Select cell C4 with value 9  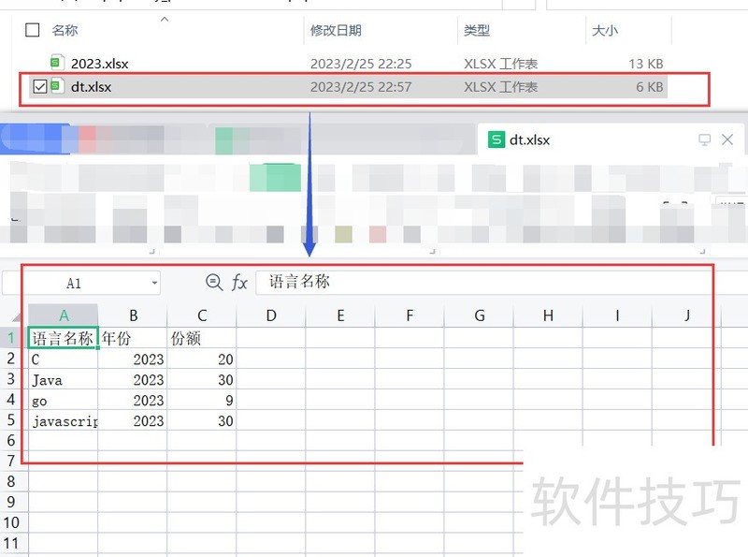[x=202, y=401]
